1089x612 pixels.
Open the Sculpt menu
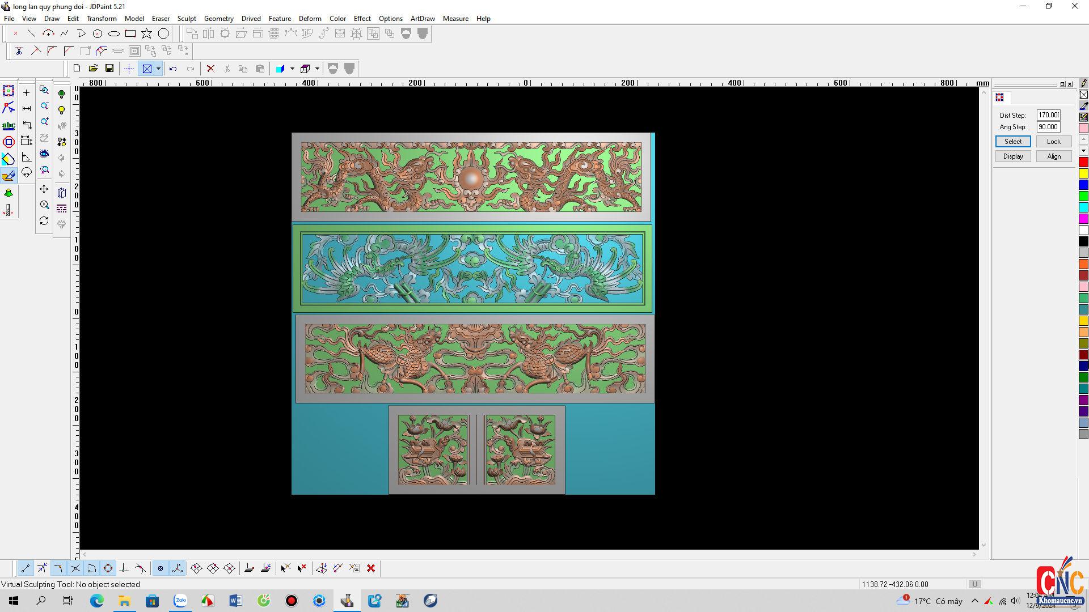point(186,19)
